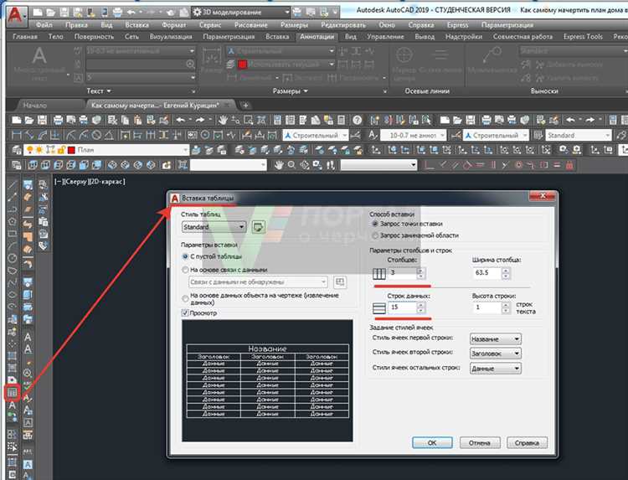
Task: Select 'На основе связи с данными' radio option
Action: [185, 270]
